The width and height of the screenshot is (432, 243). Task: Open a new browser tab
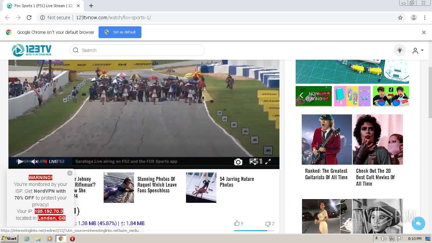click(91, 6)
